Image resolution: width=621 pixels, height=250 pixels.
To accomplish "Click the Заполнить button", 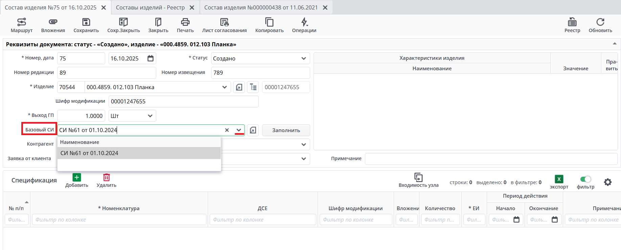I will [x=286, y=130].
